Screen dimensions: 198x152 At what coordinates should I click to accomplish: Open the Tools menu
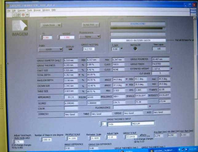point(30,10)
